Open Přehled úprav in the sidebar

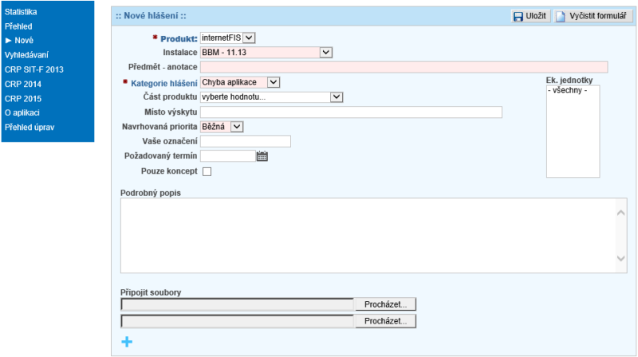(30, 127)
